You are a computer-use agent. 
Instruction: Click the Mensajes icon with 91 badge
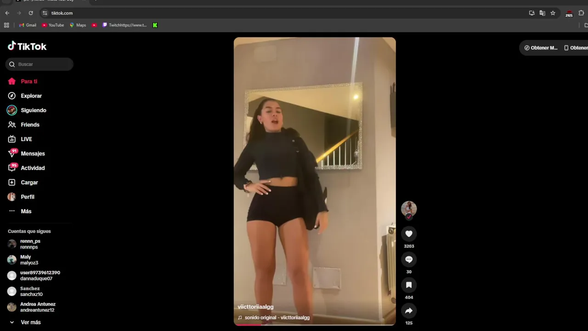click(12, 154)
